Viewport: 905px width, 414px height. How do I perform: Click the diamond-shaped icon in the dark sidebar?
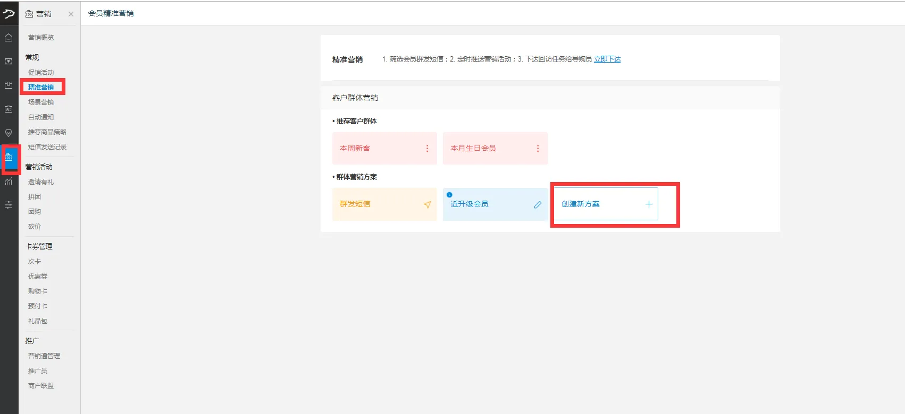point(9,133)
